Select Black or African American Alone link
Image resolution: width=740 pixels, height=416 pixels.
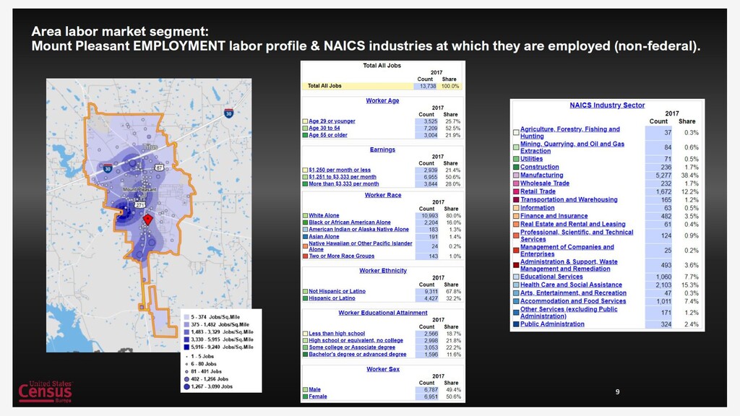[350, 222]
